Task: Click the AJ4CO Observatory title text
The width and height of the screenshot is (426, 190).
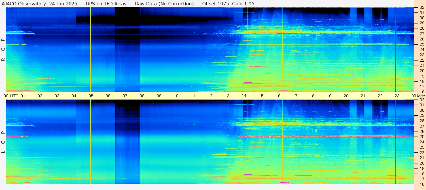Action: [24, 4]
